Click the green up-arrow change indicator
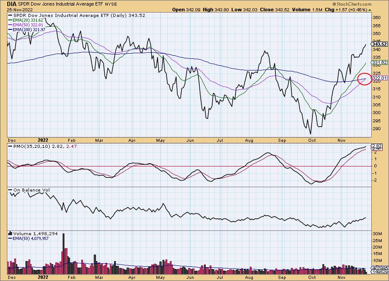Screen dimensions: 389x281 click(x=370, y=10)
